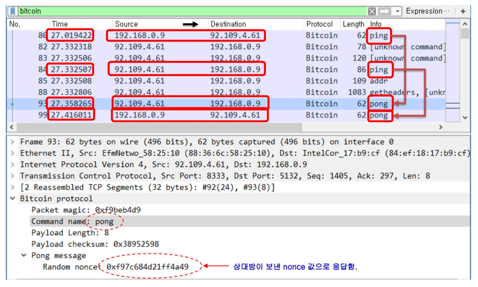
Task: Select the Packet magic: 0xf9beb4d9 field
Action: click(x=86, y=210)
